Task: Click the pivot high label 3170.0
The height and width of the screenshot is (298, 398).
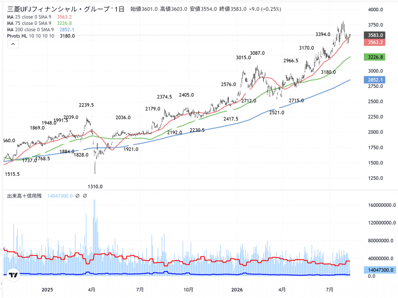Action: 306,48
